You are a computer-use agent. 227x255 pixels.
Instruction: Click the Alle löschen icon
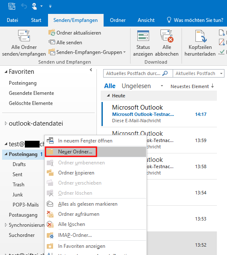[50, 224]
